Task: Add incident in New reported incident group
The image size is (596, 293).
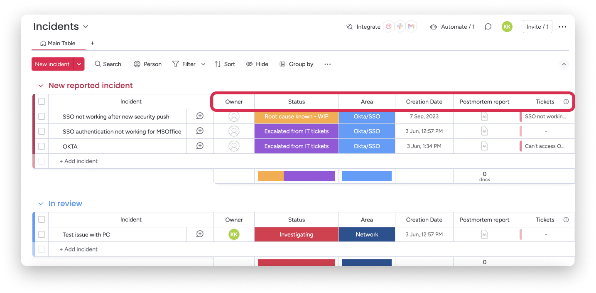Action: click(78, 161)
